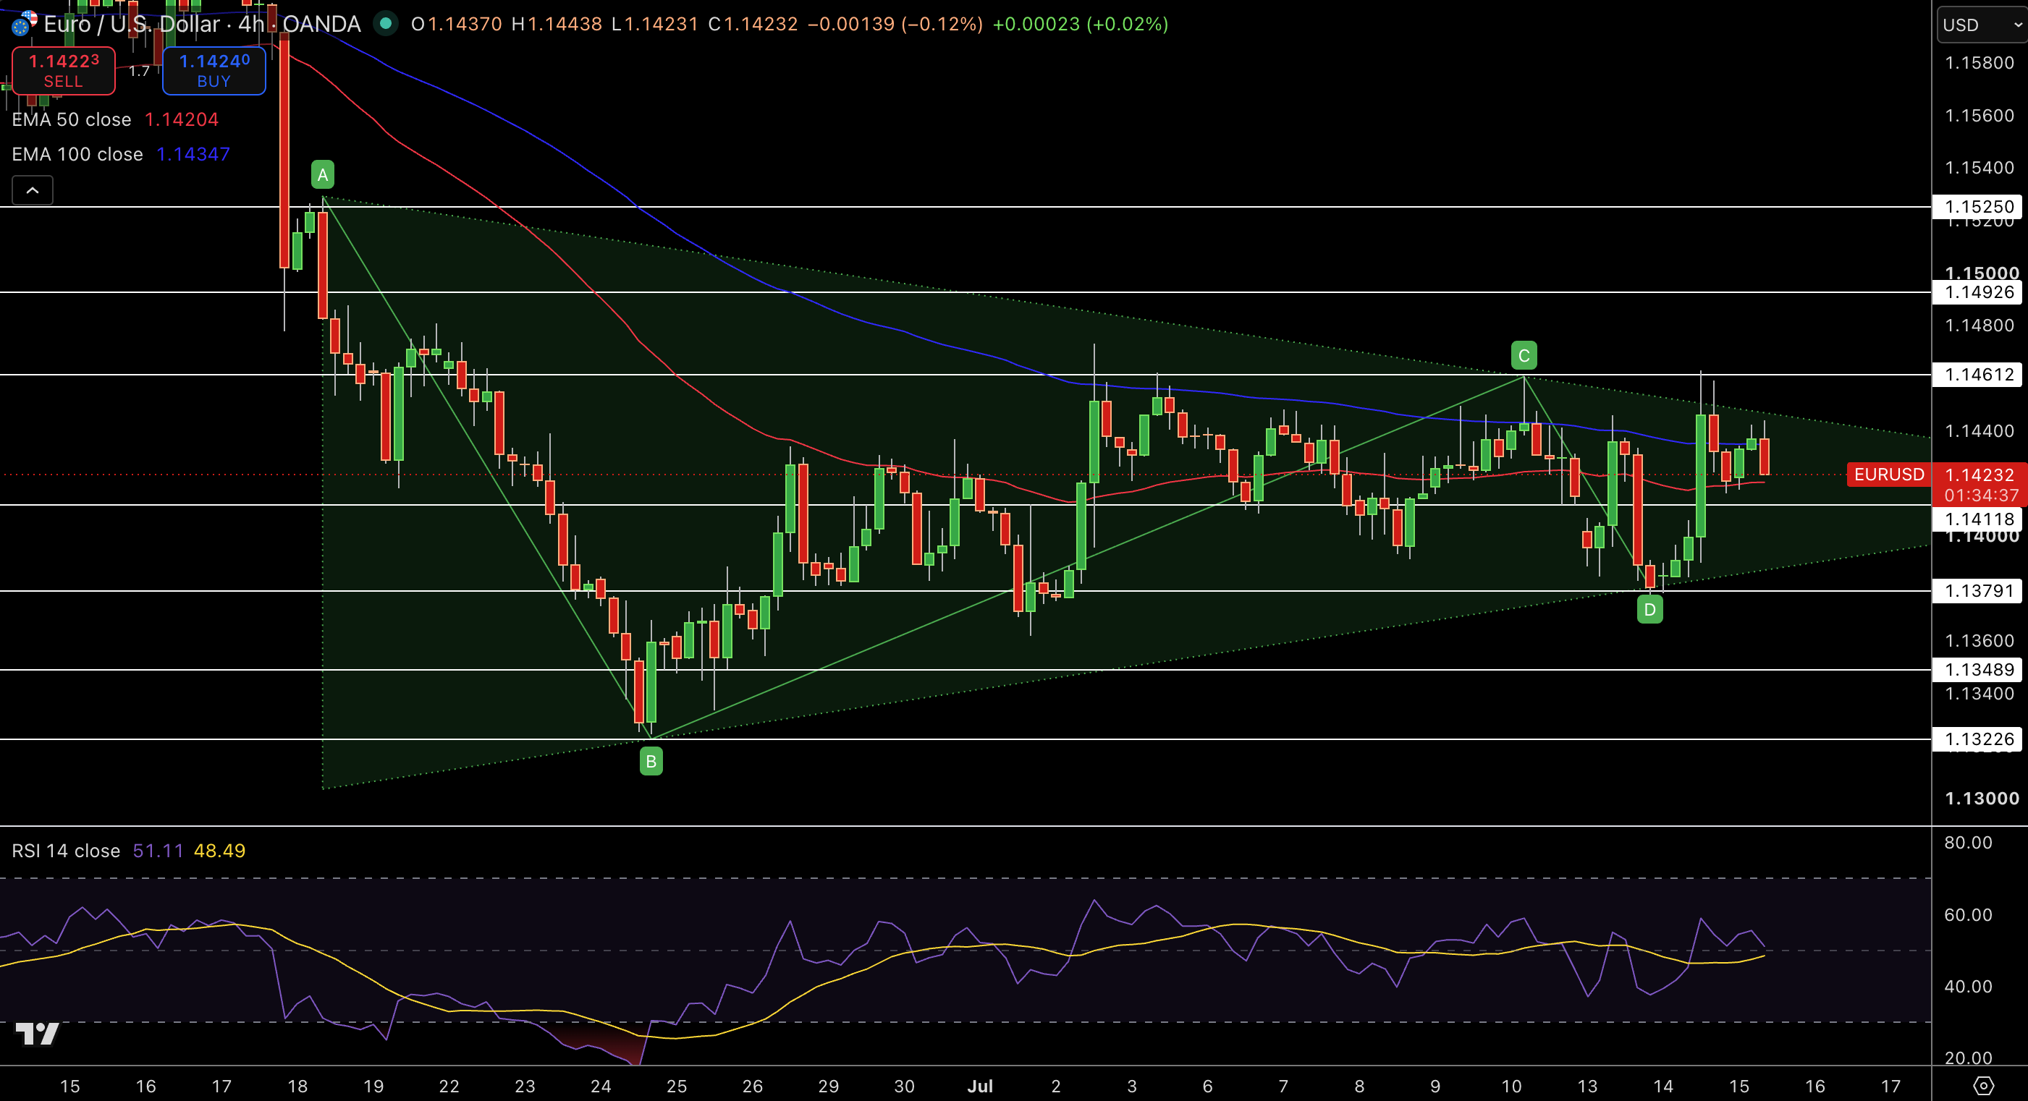Click the 80.00 RSI scale label
Image resolution: width=2028 pixels, height=1101 pixels.
pos(1968,843)
